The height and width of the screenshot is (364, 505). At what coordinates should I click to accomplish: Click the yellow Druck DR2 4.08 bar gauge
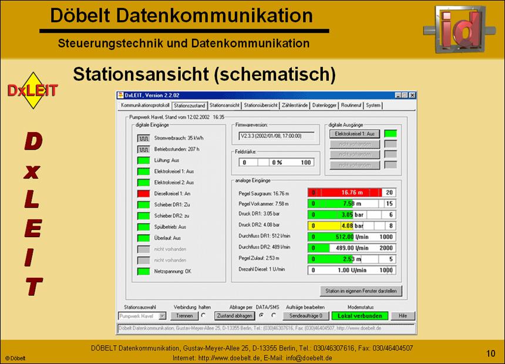coord(352,226)
